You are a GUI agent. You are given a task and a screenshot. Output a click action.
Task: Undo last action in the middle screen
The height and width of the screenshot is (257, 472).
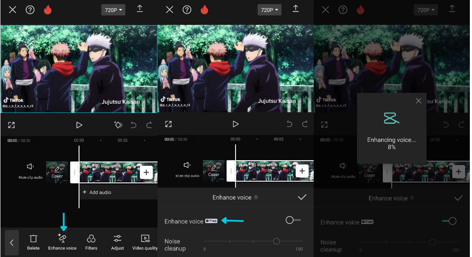pyautogui.click(x=289, y=124)
